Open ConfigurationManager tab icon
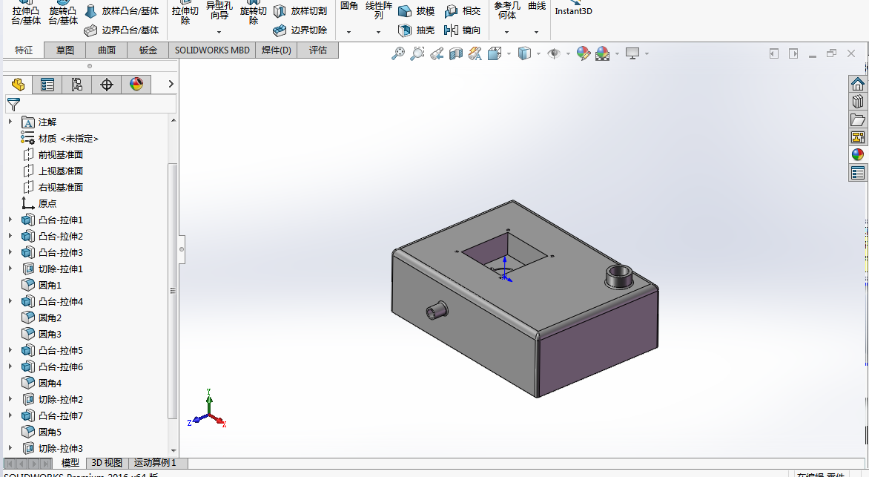869x477 pixels. 76,85
